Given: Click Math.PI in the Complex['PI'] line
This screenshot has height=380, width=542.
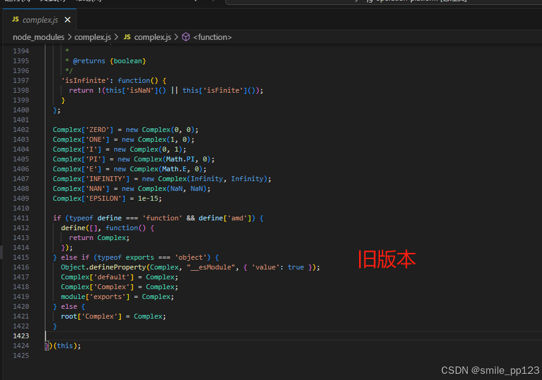Looking at the screenshot, I should click(x=180, y=160).
